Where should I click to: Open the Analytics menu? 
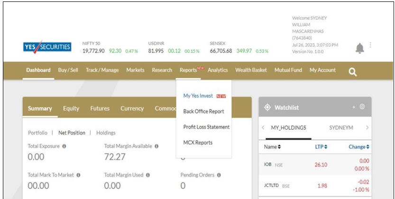pyautogui.click(x=218, y=70)
